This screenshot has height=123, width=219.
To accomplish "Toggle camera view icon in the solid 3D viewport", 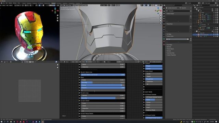I will point(160,20).
